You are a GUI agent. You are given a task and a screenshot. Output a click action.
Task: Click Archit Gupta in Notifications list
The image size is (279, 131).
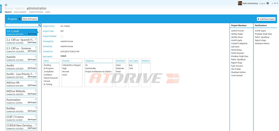point(261,31)
